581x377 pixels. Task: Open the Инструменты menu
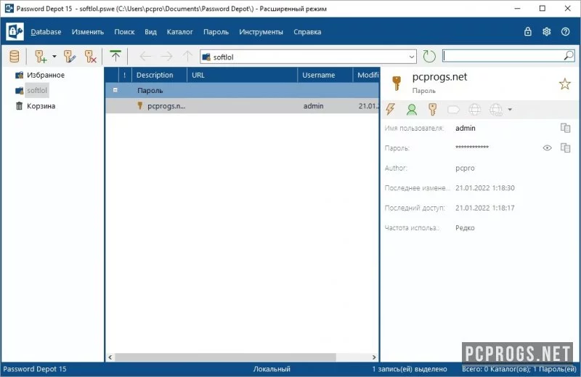point(261,32)
